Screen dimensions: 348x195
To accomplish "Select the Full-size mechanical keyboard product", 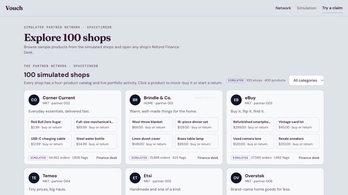I will pyautogui.click(x=95, y=124).
